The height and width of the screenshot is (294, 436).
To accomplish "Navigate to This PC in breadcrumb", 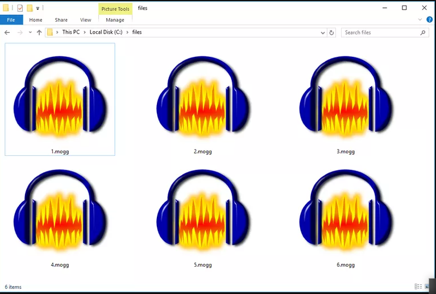I will [x=71, y=32].
